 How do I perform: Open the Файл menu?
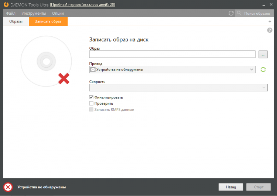pyautogui.click(x=11, y=13)
